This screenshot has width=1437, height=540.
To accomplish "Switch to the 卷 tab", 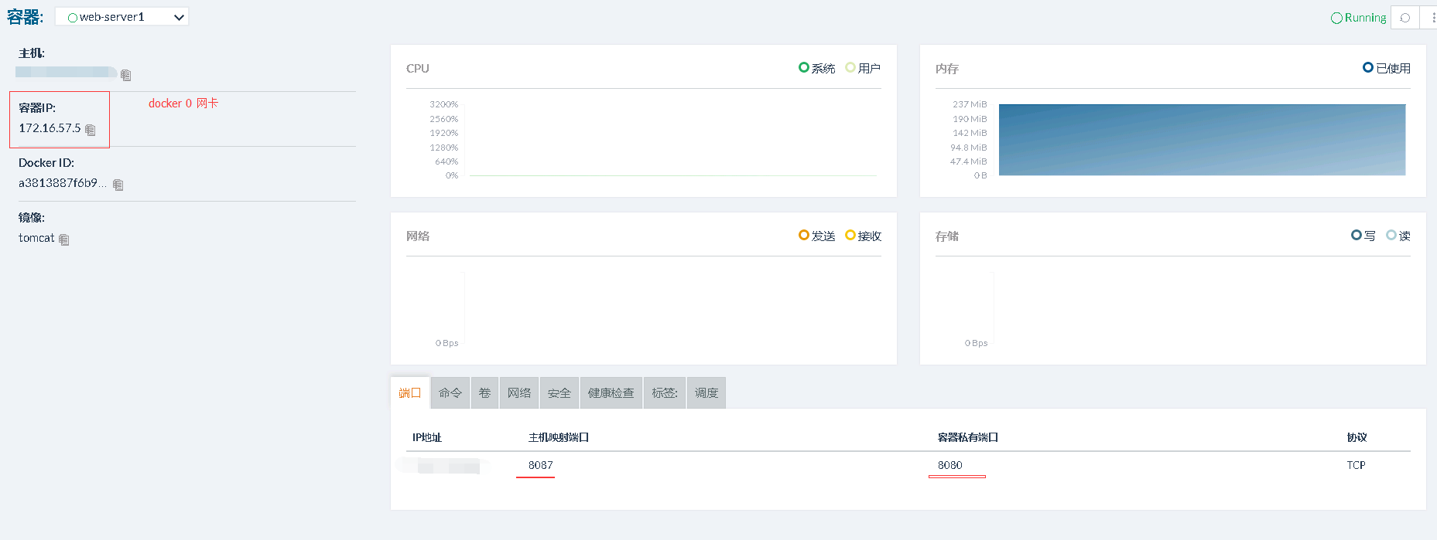I will coord(484,392).
